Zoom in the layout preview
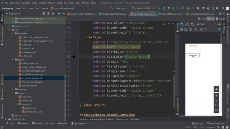Image resolution: width=230 pixels, height=129 pixels. pyautogui.click(x=216, y=96)
